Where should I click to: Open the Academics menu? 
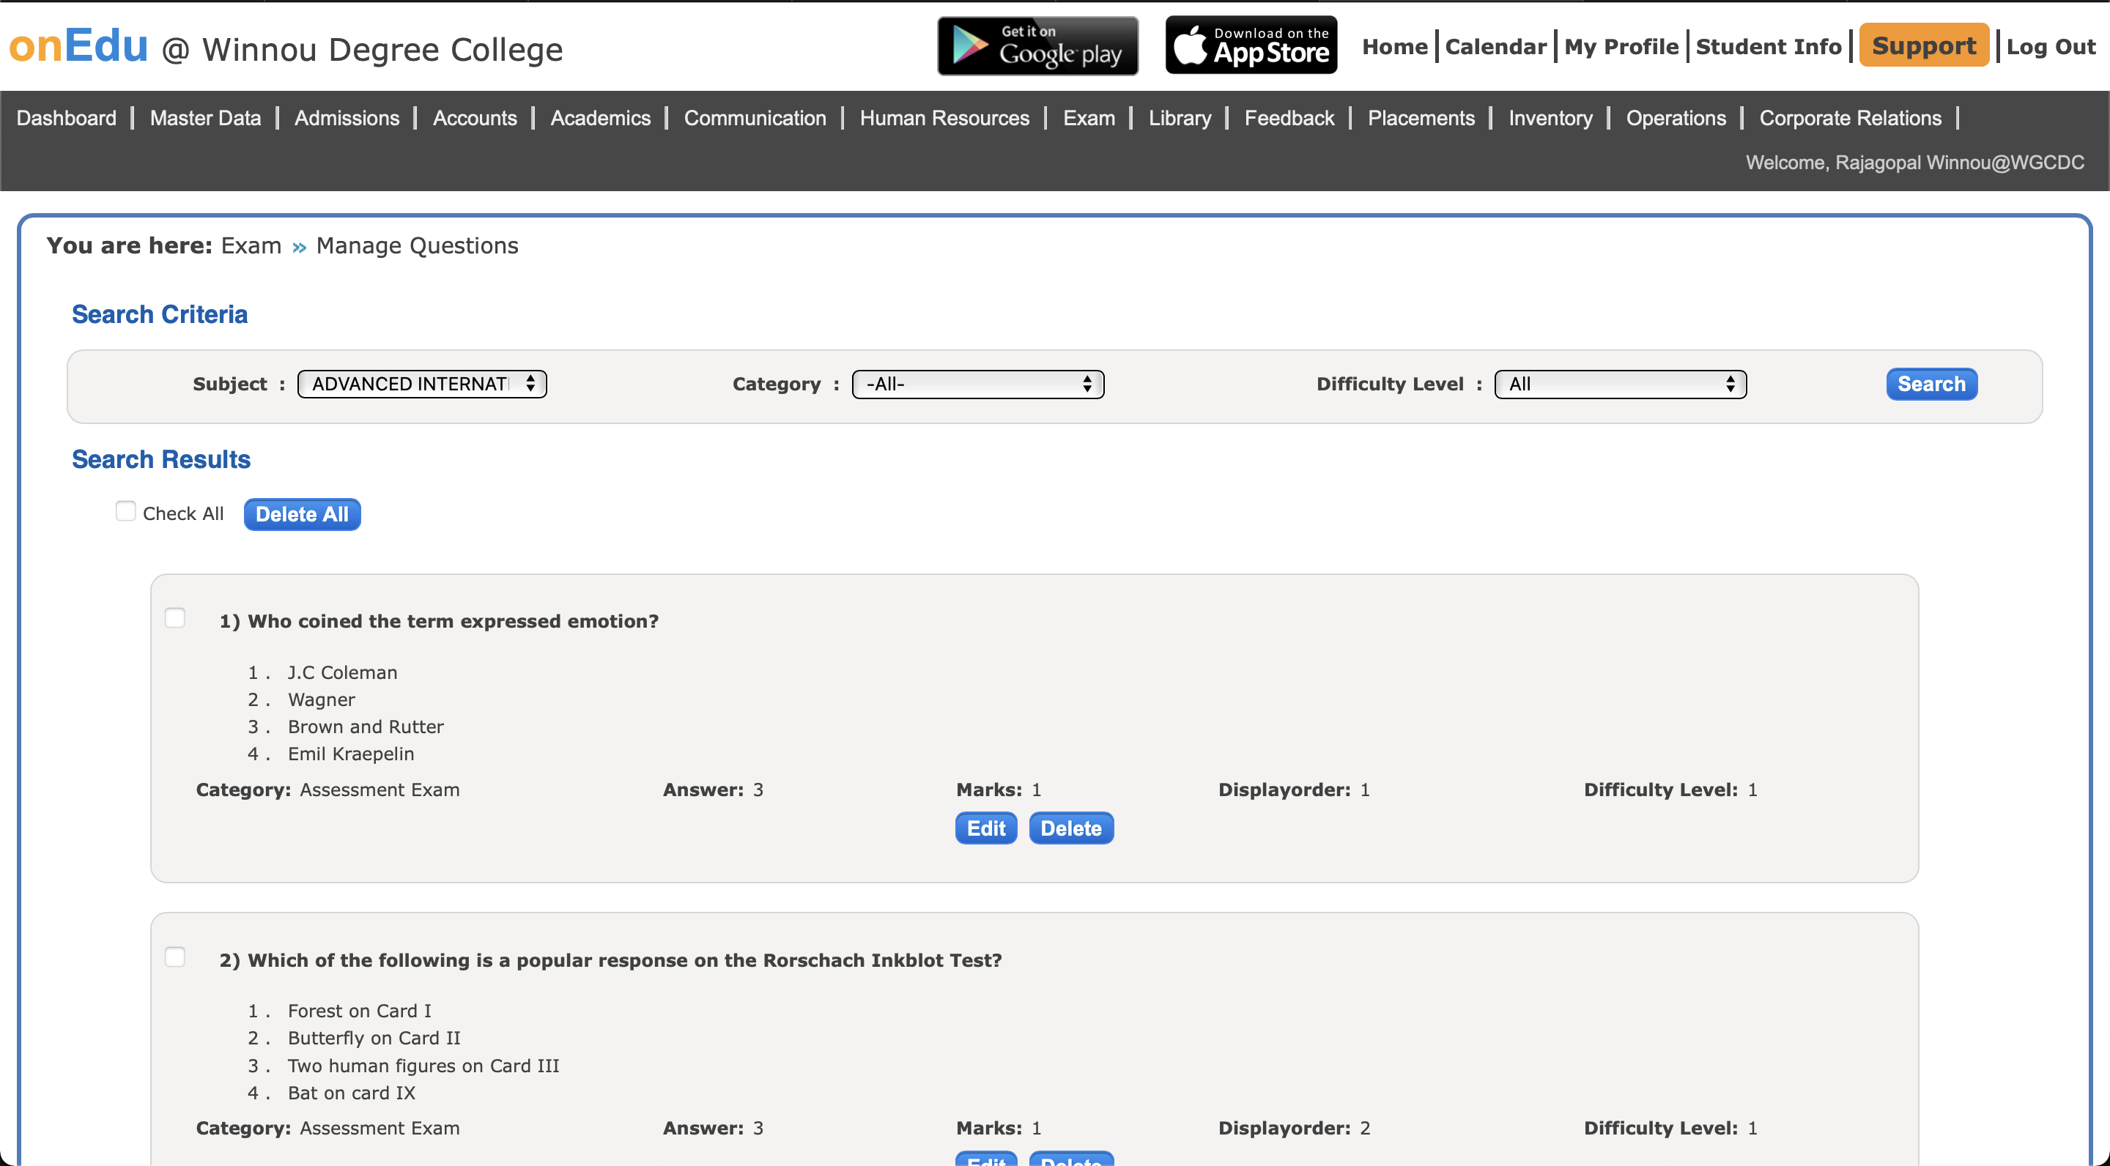[x=599, y=119]
